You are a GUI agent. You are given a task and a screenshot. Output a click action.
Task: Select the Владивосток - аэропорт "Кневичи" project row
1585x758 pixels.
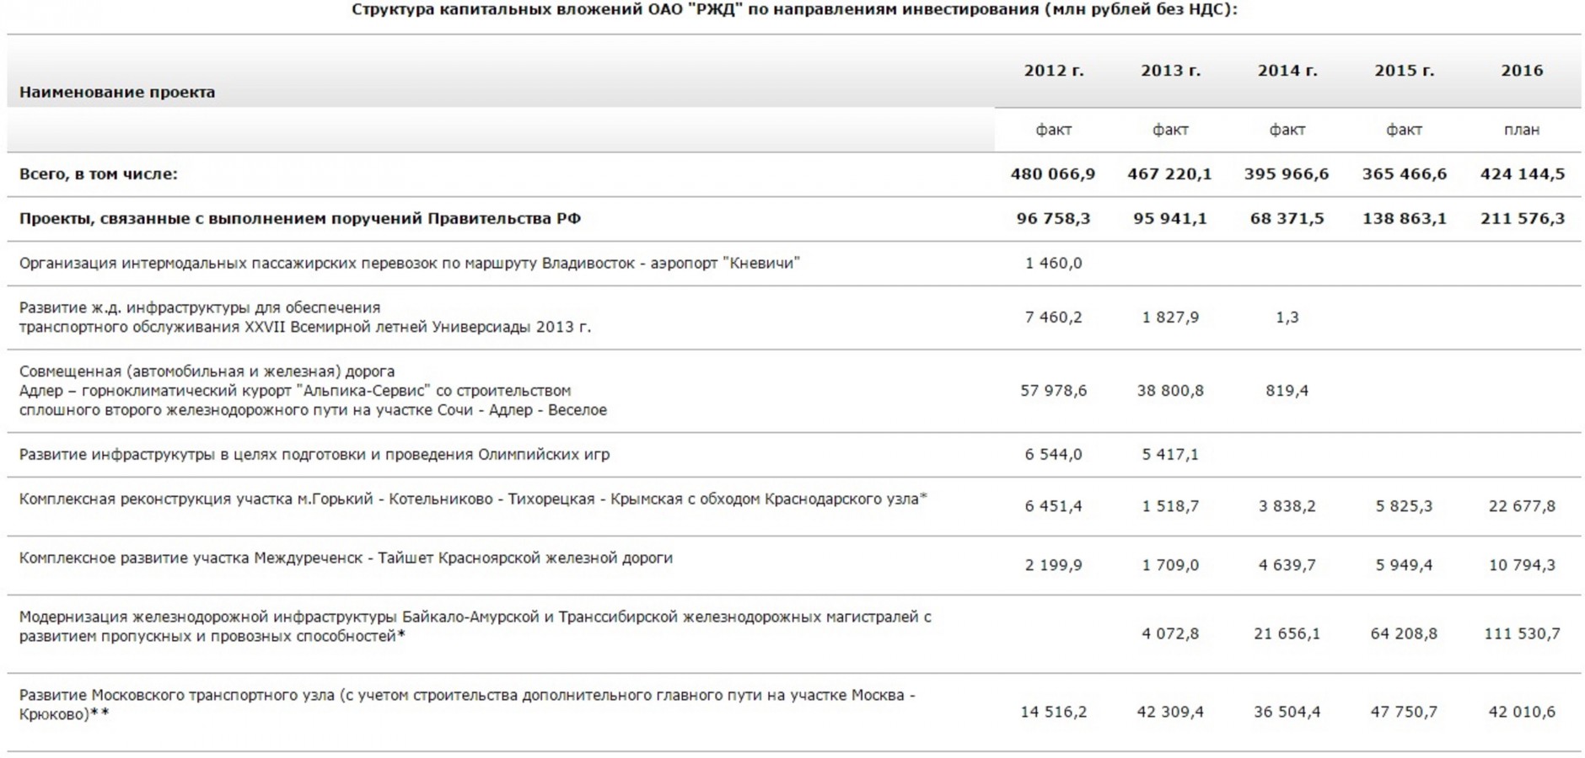pos(411,263)
